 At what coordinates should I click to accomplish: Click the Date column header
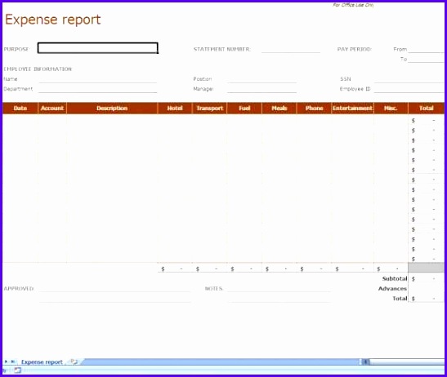pyautogui.click(x=20, y=109)
